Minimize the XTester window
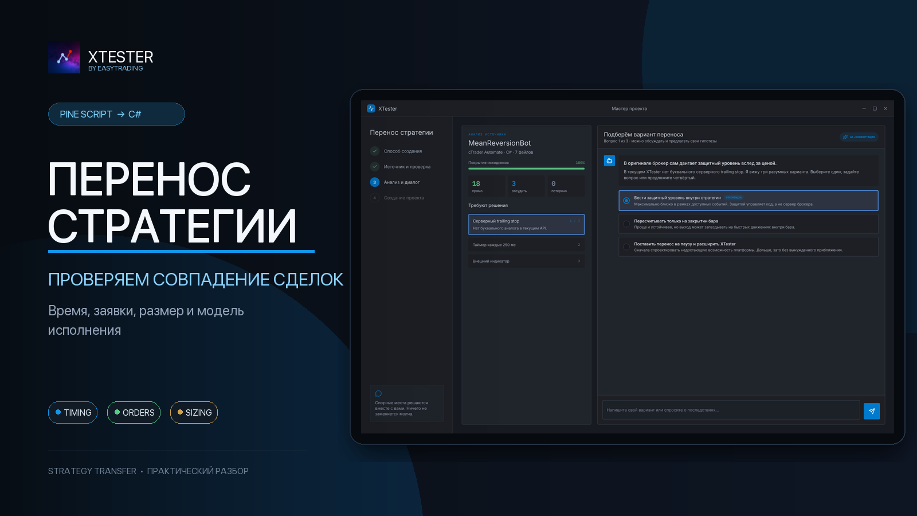Screen dimensions: 917x516 [864, 108]
